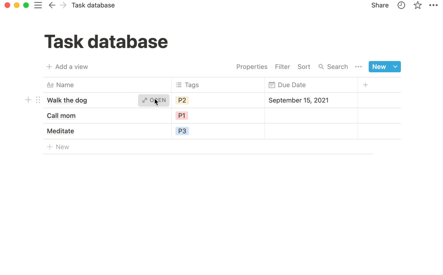The image size is (443, 275).
Task: Open the Due Date column header menu
Action: coord(292,85)
